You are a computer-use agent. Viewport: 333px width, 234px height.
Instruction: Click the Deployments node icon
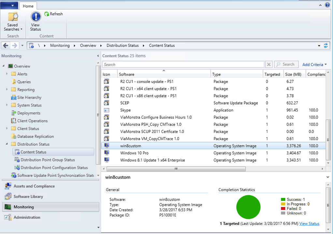pos(14,113)
